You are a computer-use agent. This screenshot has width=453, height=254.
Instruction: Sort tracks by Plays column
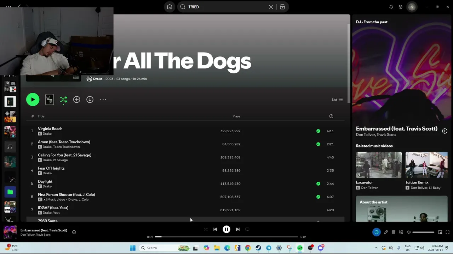point(236,116)
